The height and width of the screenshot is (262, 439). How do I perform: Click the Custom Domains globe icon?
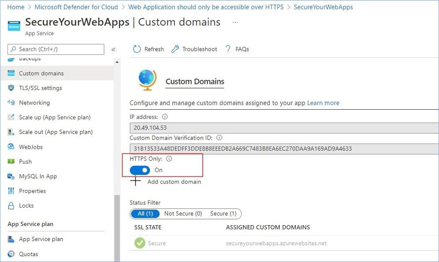click(147, 80)
